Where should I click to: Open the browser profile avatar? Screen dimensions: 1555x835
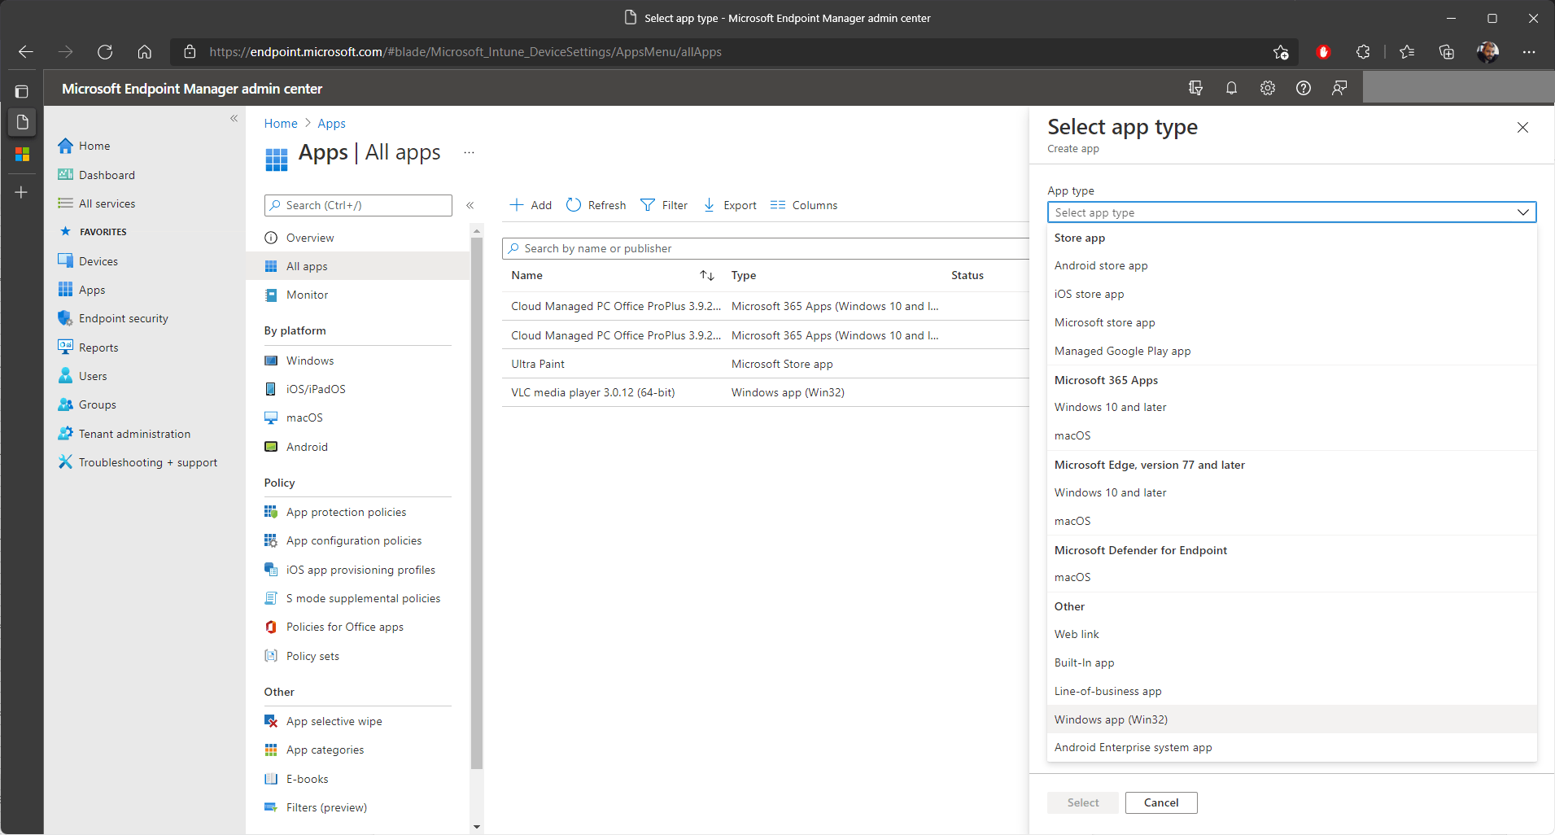(x=1487, y=52)
